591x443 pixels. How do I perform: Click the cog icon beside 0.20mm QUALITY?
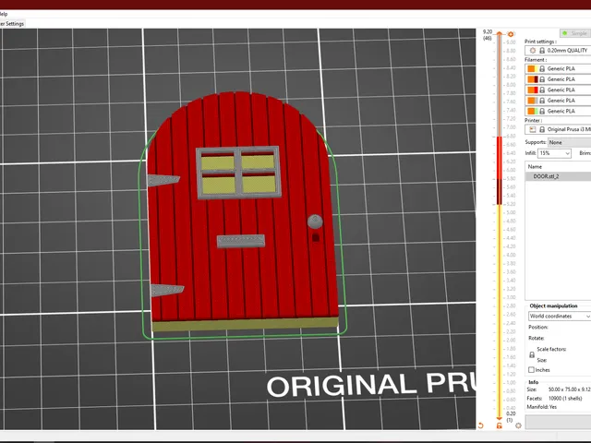[533, 51]
